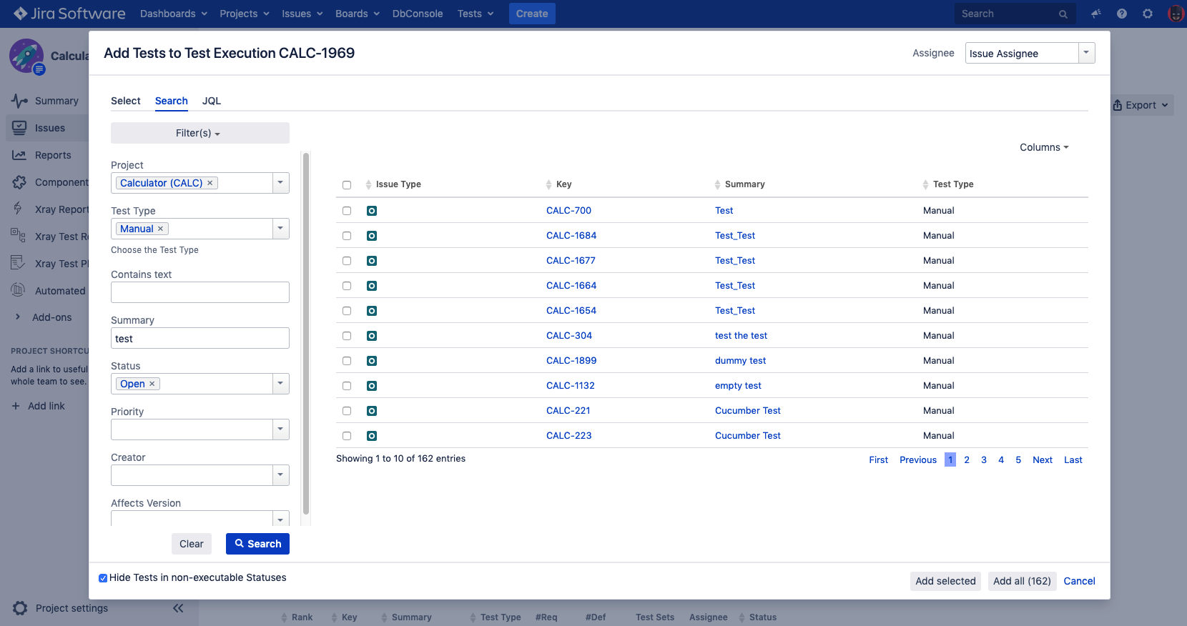Viewport: 1187px width, 626px height.
Task: Click the Clear button
Action: [x=192, y=544]
